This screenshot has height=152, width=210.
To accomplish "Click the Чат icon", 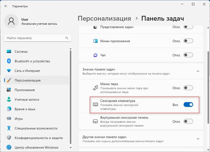I will tap(95, 55).
